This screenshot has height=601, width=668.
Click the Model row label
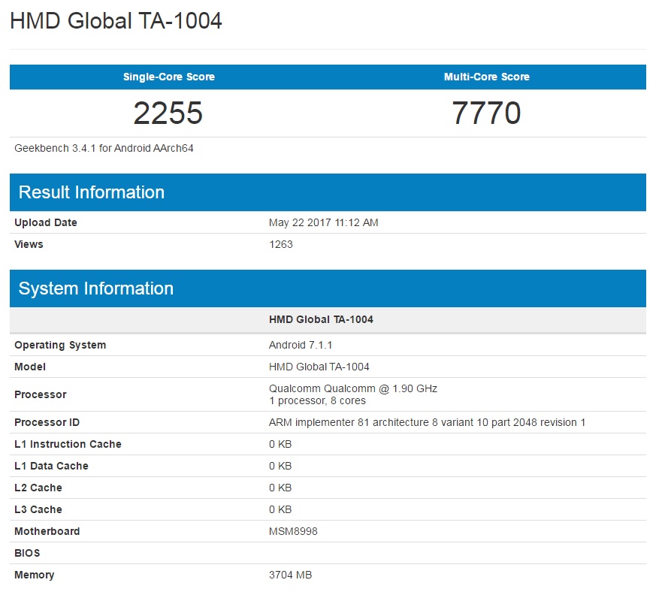click(x=30, y=367)
